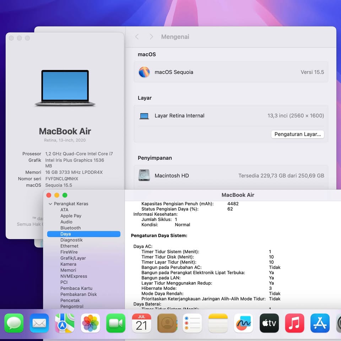The image size is (341, 341).
Task: Click the Macintosh HD storage row
Action: tap(231, 175)
